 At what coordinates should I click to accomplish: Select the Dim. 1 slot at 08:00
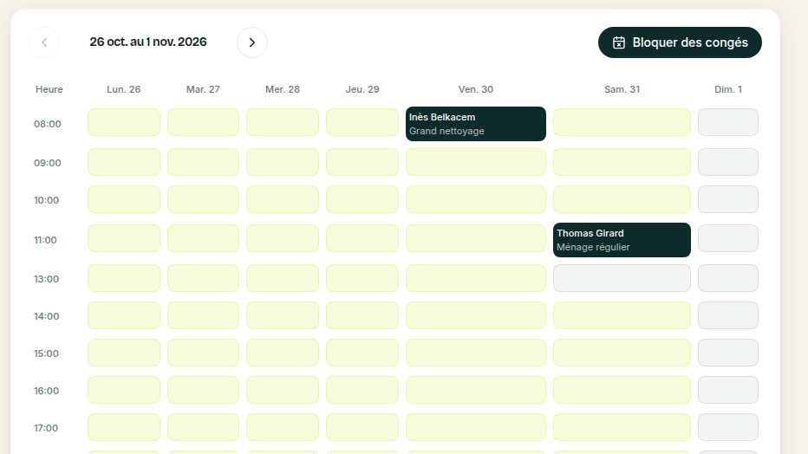click(728, 122)
